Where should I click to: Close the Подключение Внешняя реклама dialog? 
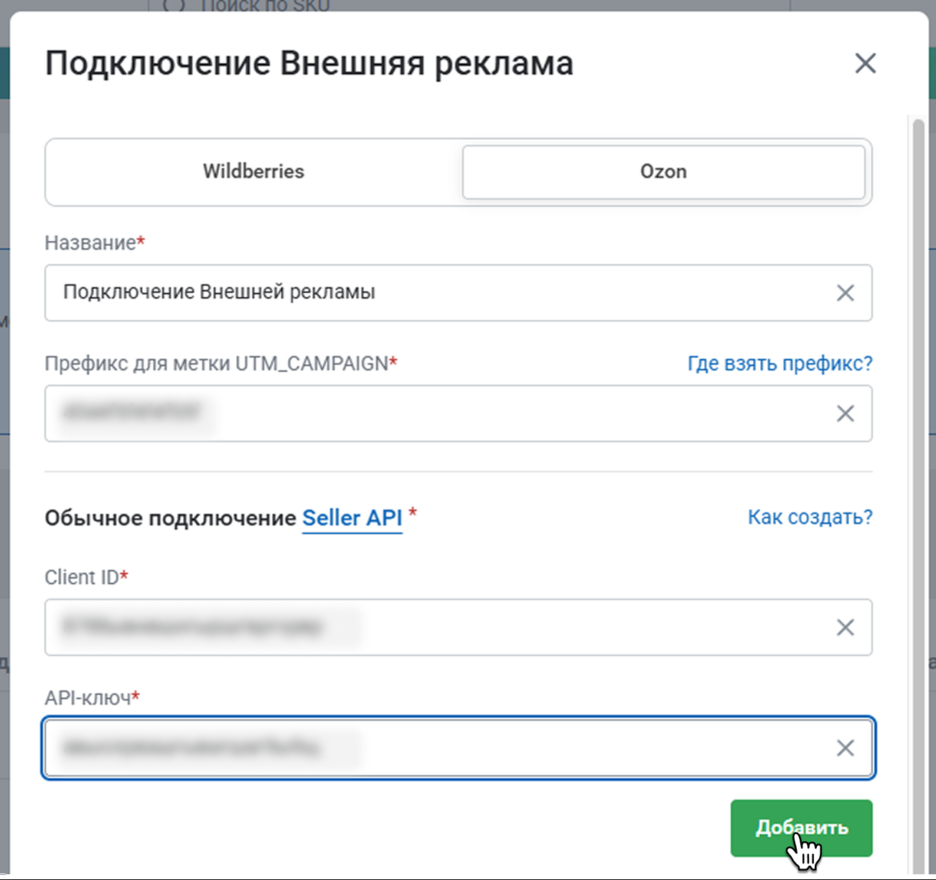865,63
